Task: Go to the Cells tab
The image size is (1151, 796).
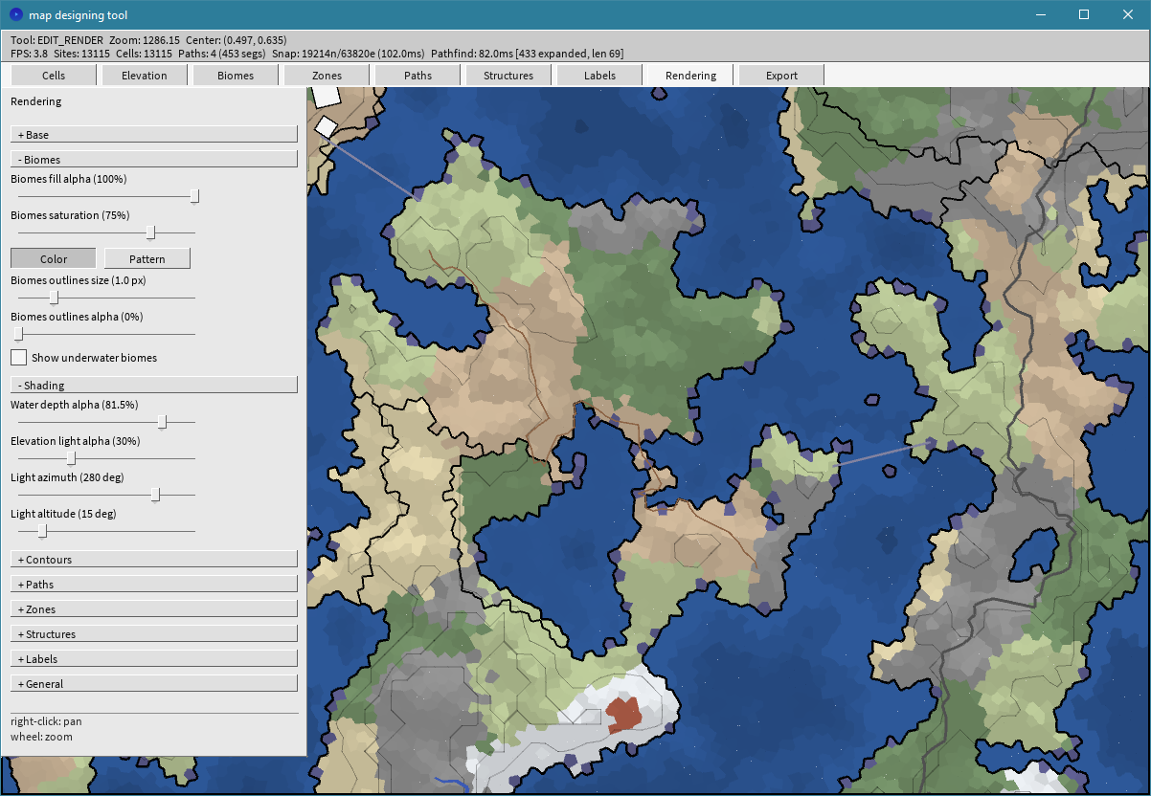Action: pyautogui.click(x=54, y=76)
